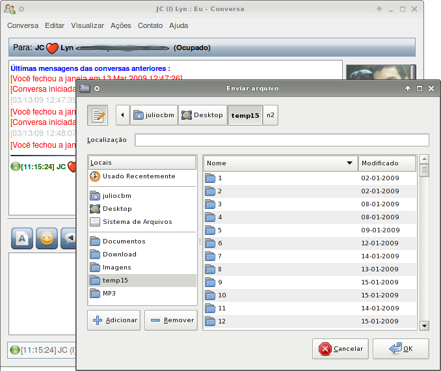Go to Desktop in the path bar

tap(202, 115)
